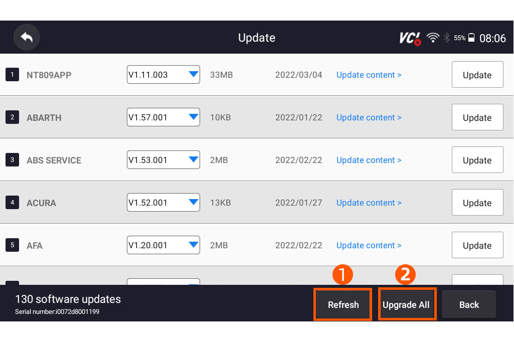View update content for ABS SERVICE
Image resolution: width=514 pixels, height=341 pixels.
369,160
